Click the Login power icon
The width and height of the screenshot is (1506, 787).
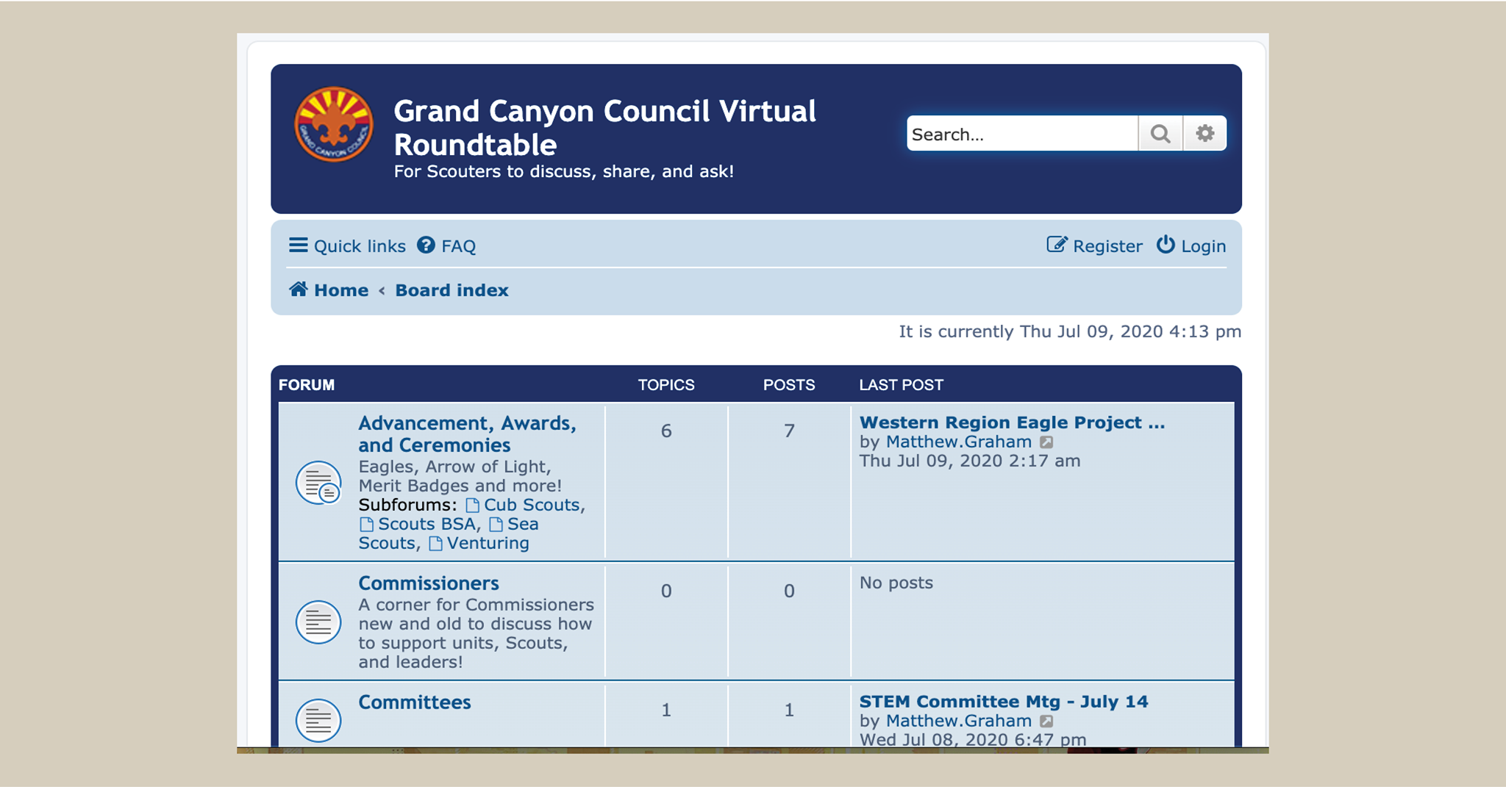tap(1166, 245)
